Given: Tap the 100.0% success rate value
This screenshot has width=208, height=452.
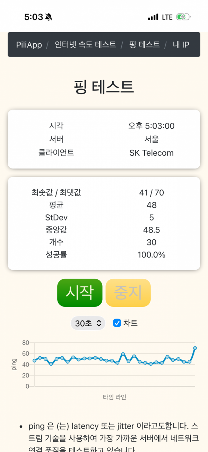Looking at the screenshot, I should point(151,255).
